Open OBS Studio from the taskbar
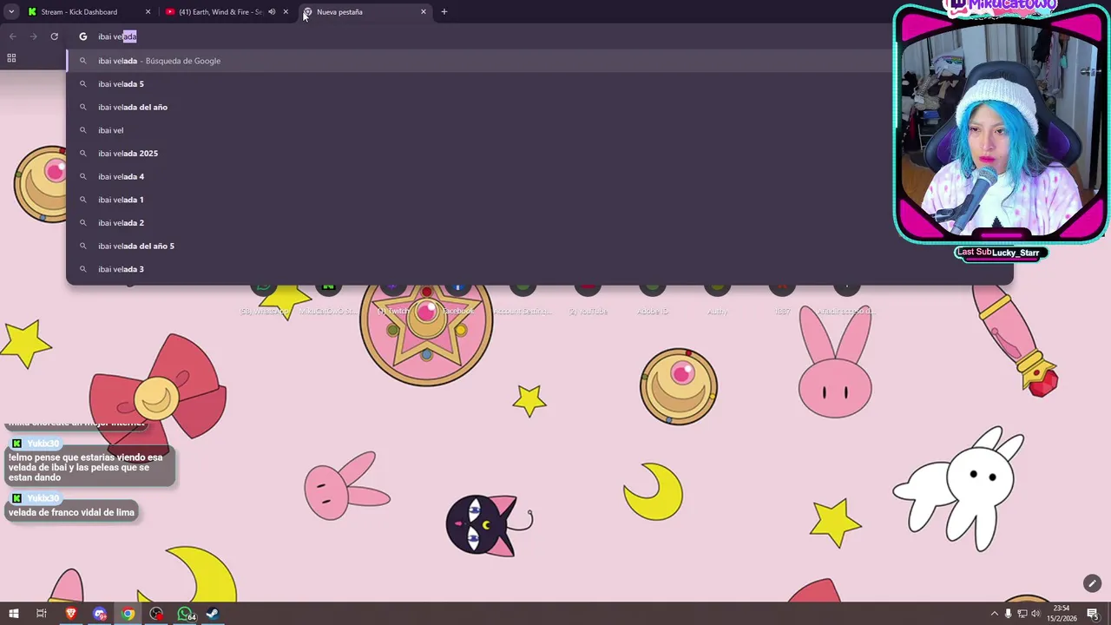 click(x=156, y=614)
